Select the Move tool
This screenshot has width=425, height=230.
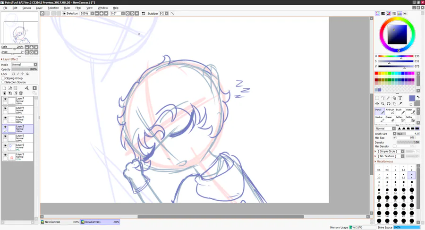click(377, 103)
